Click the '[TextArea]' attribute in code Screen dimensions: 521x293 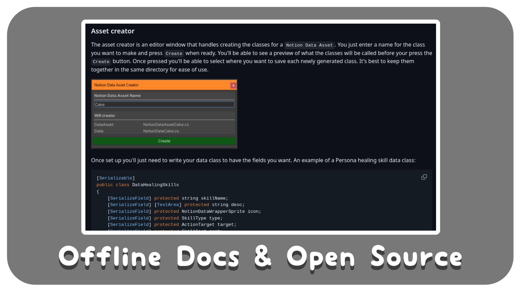pos(168,205)
